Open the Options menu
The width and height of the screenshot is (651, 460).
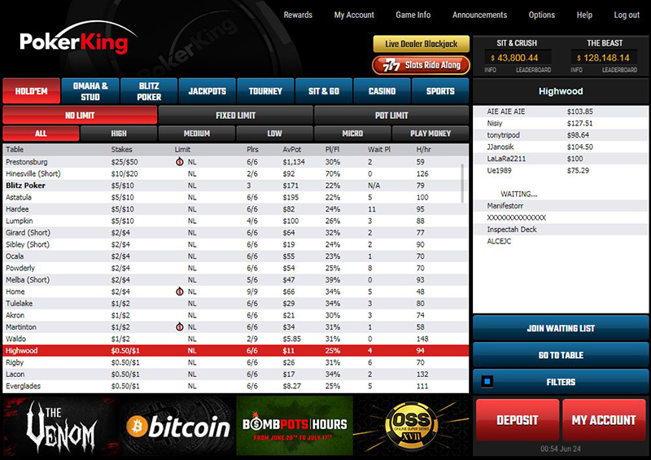(x=542, y=15)
